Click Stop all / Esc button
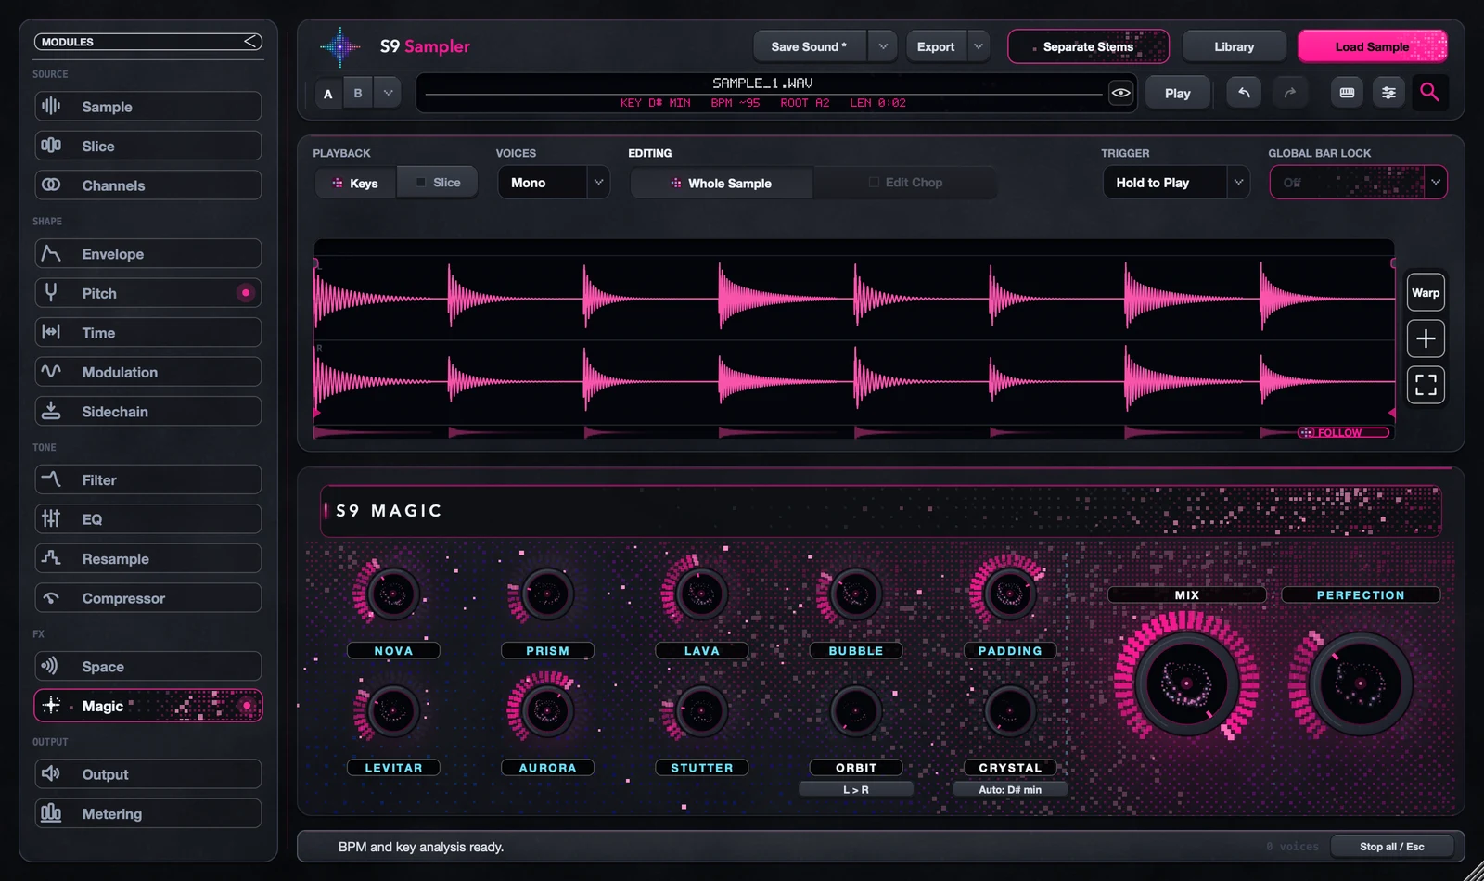This screenshot has height=881, width=1484. [1391, 847]
